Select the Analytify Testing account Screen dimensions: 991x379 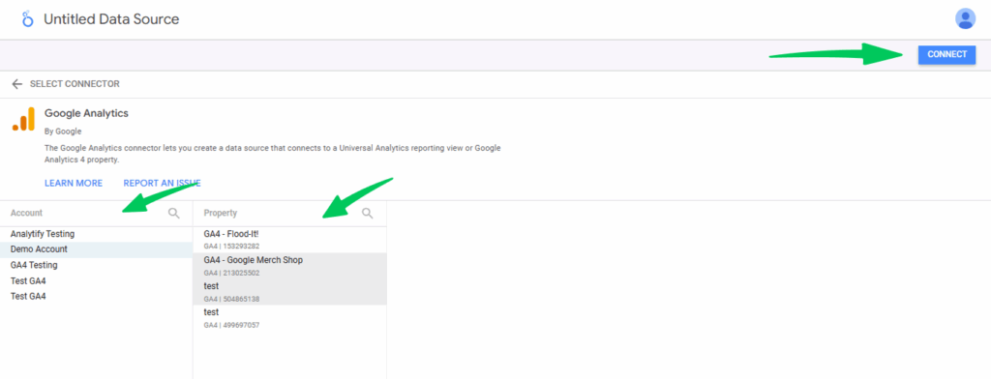click(x=96, y=234)
